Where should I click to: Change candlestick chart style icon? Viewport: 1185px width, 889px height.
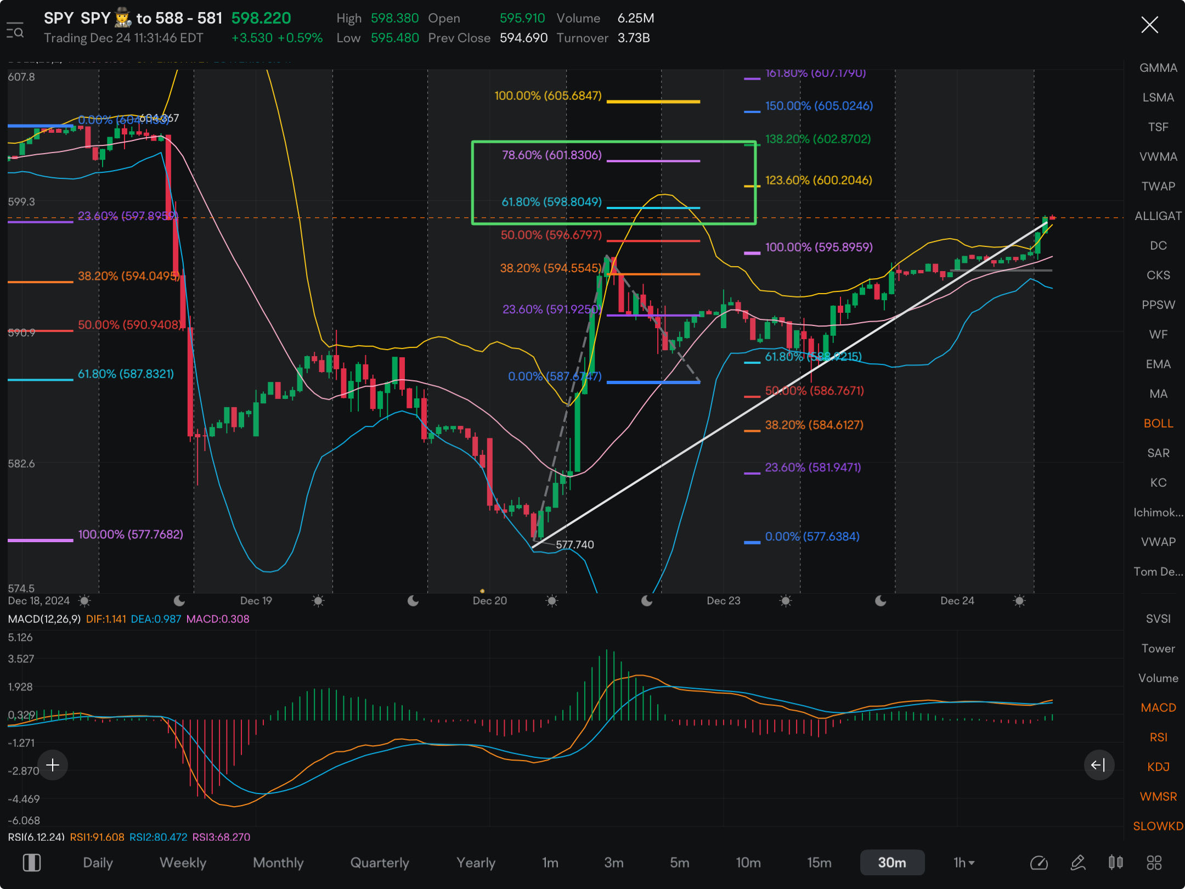tap(1115, 863)
